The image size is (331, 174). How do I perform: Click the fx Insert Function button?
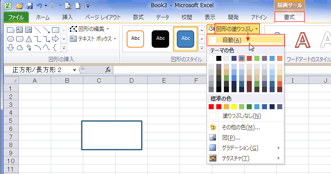click(x=108, y=70)
